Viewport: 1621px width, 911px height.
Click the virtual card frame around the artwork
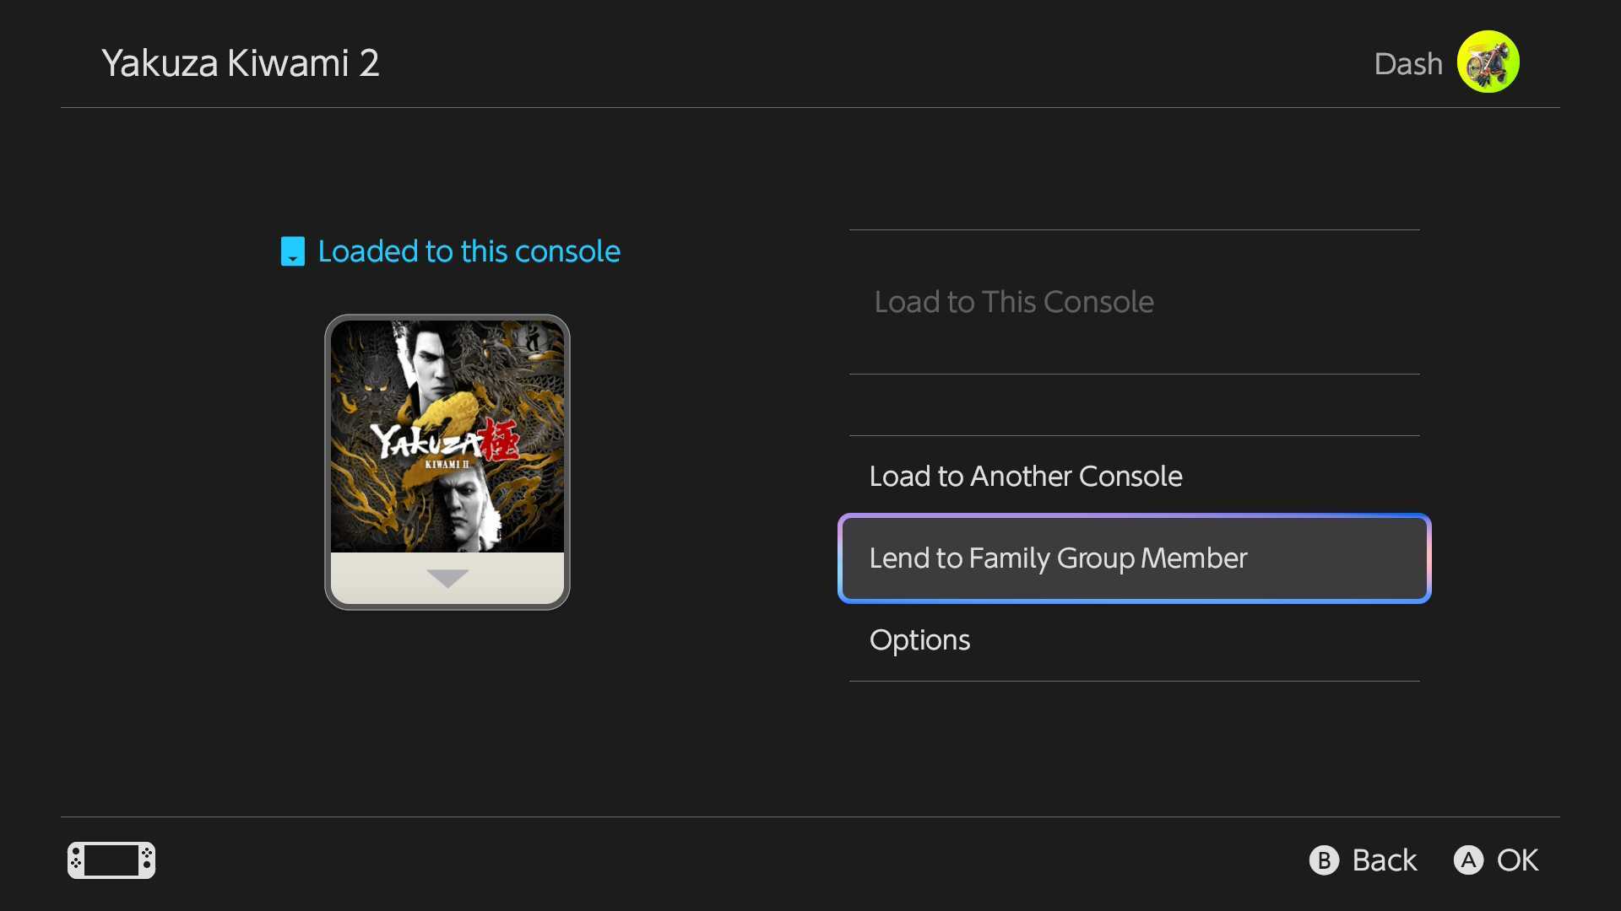[447, 460]
